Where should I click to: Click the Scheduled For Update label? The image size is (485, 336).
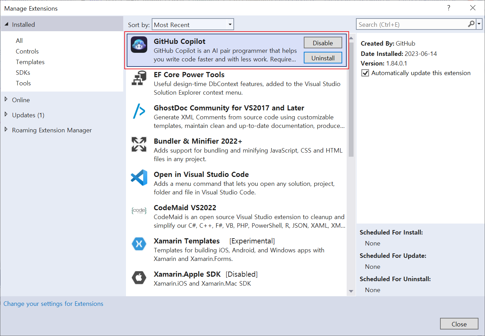[x=393, y=255]
